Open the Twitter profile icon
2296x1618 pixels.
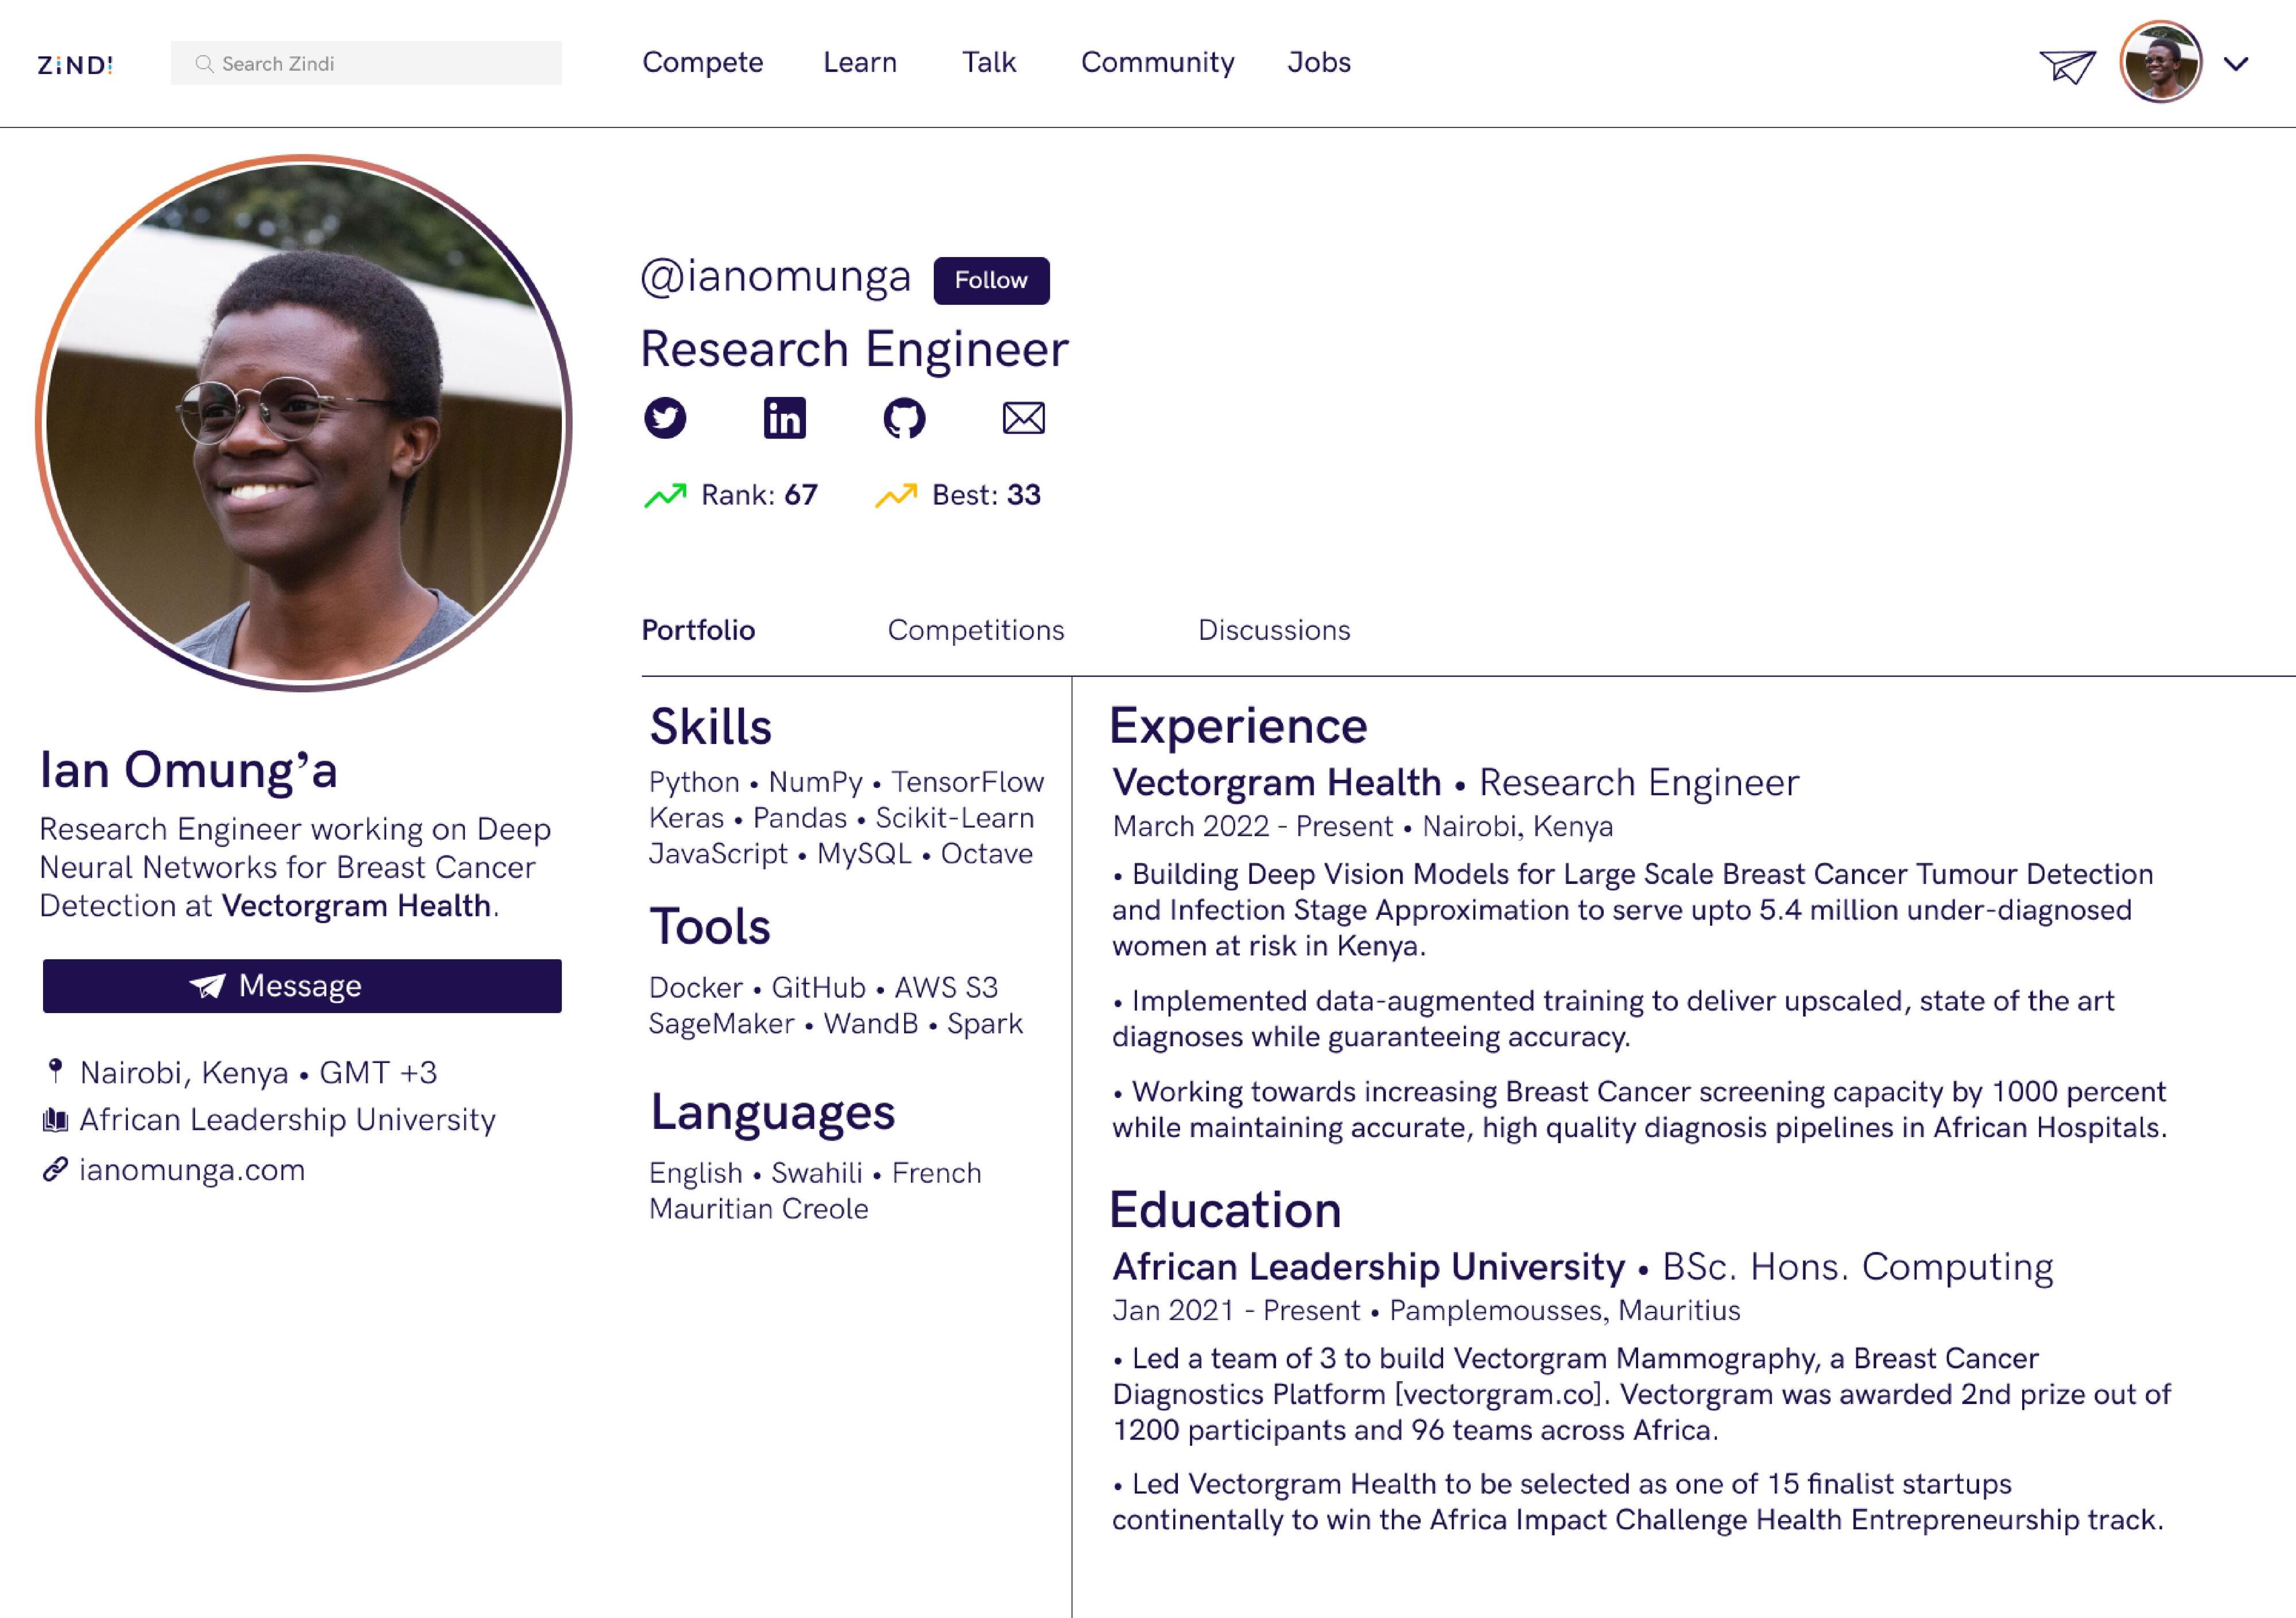665,418
